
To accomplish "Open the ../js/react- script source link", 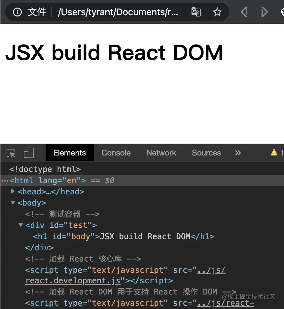I will pos(226,303).
